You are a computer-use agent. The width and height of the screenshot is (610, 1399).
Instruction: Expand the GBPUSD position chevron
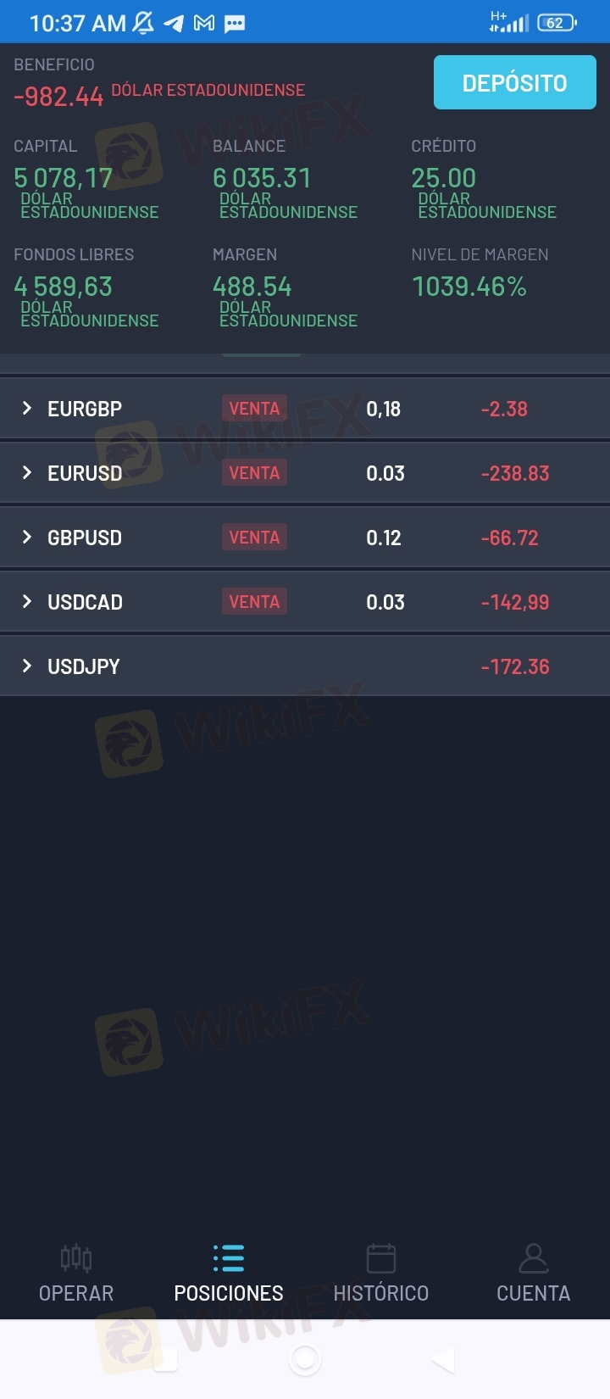pos(27,538)
